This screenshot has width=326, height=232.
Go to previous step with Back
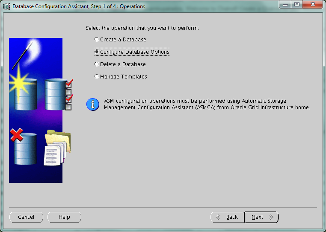[228, 217]
